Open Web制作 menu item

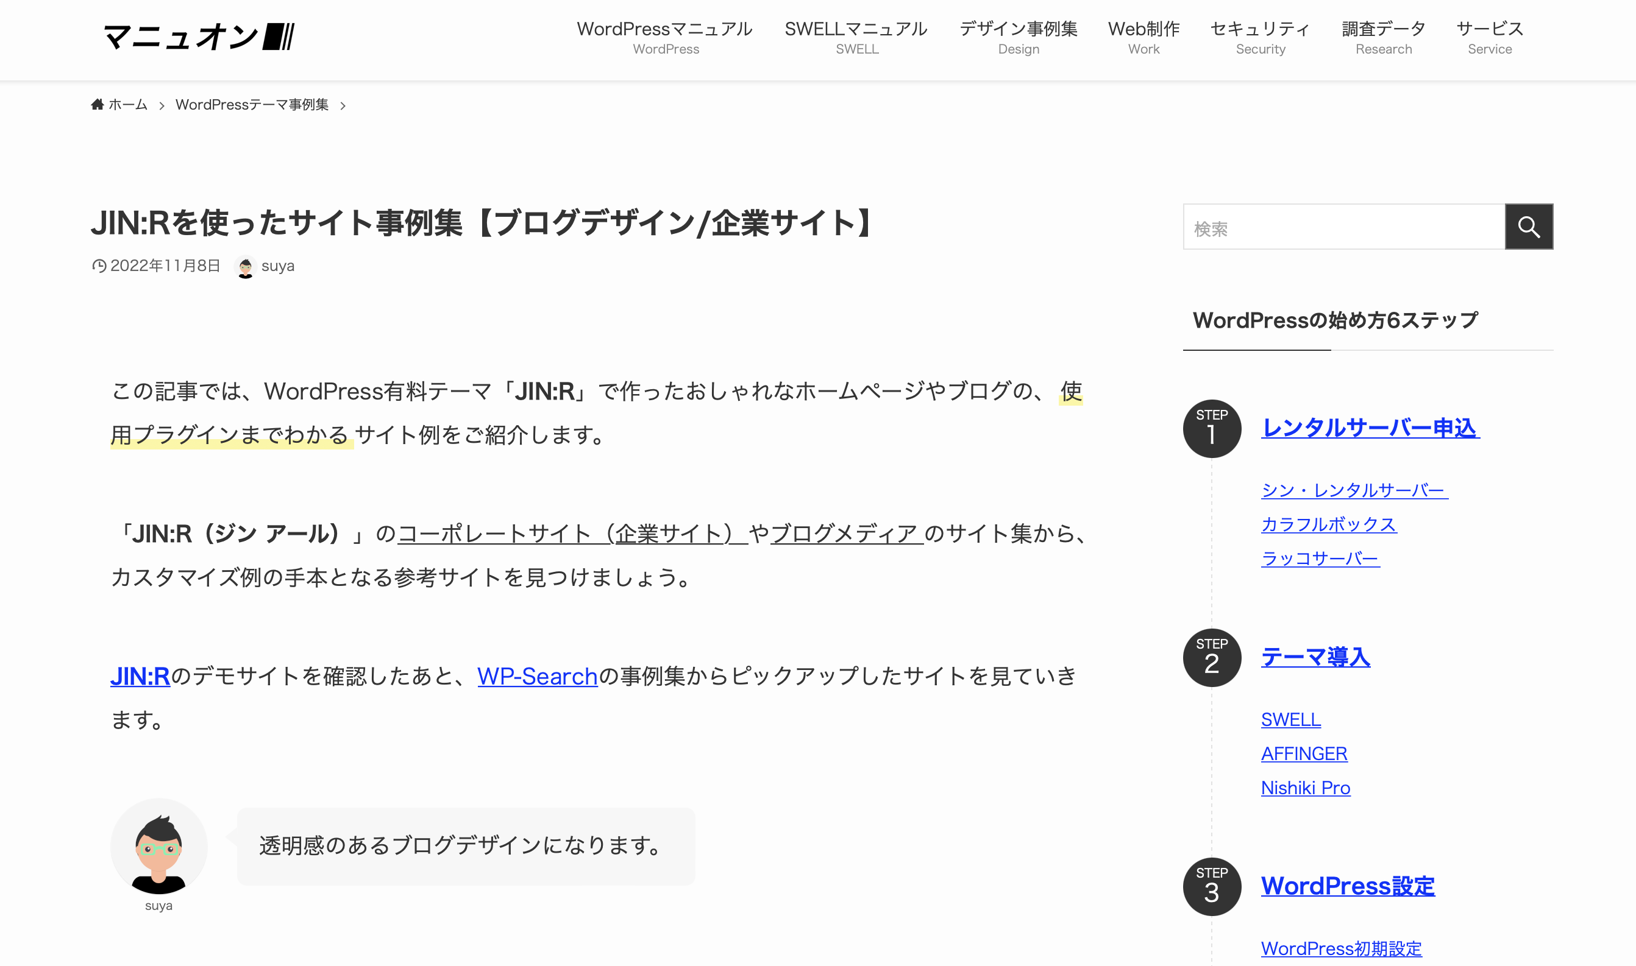click(1143, 38)
